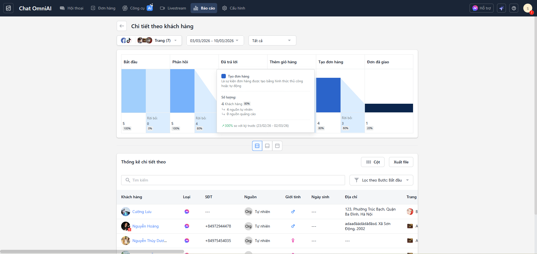Click the Messenger icon in Nguyễn Hoàng's row
This screenshot has width=537, height=254.
point(187,226)
